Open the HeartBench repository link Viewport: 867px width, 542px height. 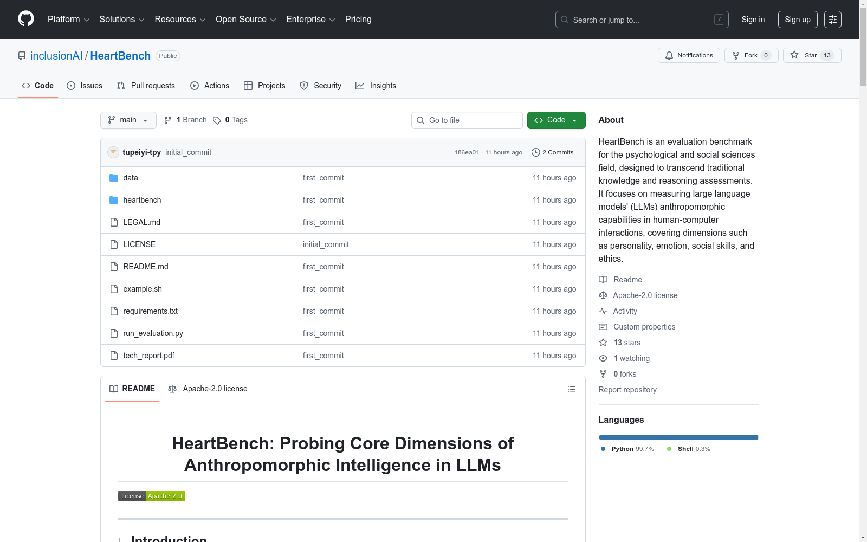120,56
